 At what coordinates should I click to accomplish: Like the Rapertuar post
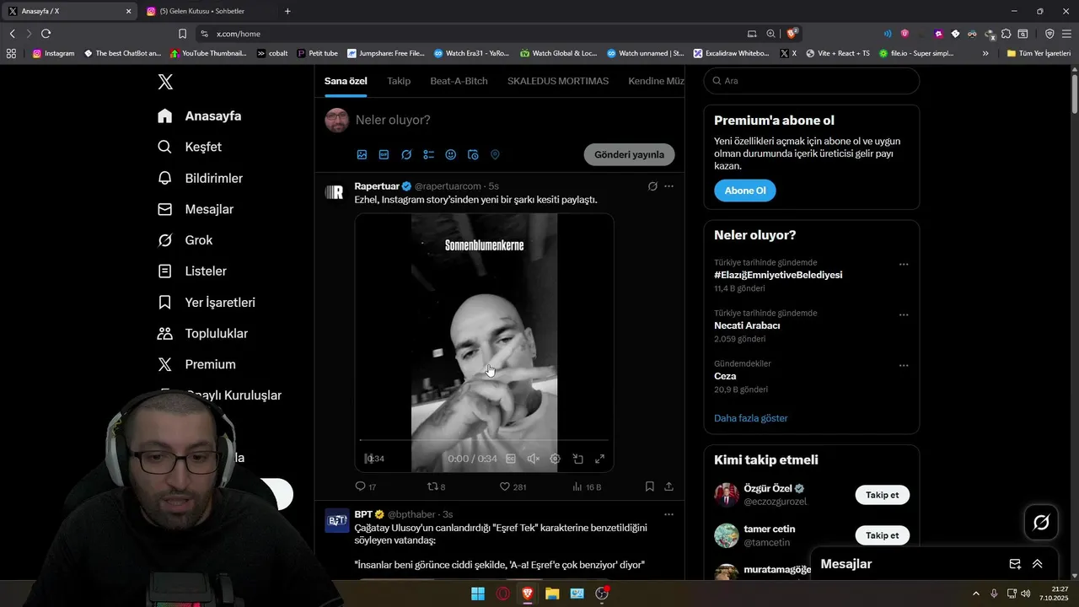(513, 486)
